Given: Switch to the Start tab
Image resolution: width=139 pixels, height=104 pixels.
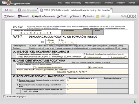Looking at the screenshot, I should (9, 10).
